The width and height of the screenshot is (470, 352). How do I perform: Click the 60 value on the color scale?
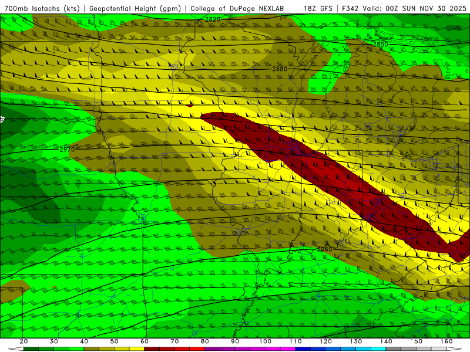click(x=145, y=341)
